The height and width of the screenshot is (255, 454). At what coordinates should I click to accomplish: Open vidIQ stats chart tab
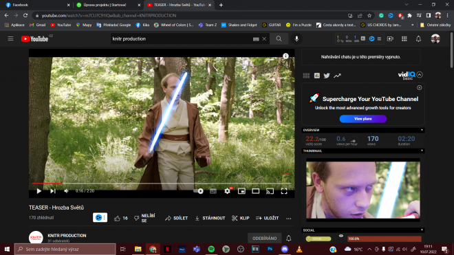click(316, 76)
